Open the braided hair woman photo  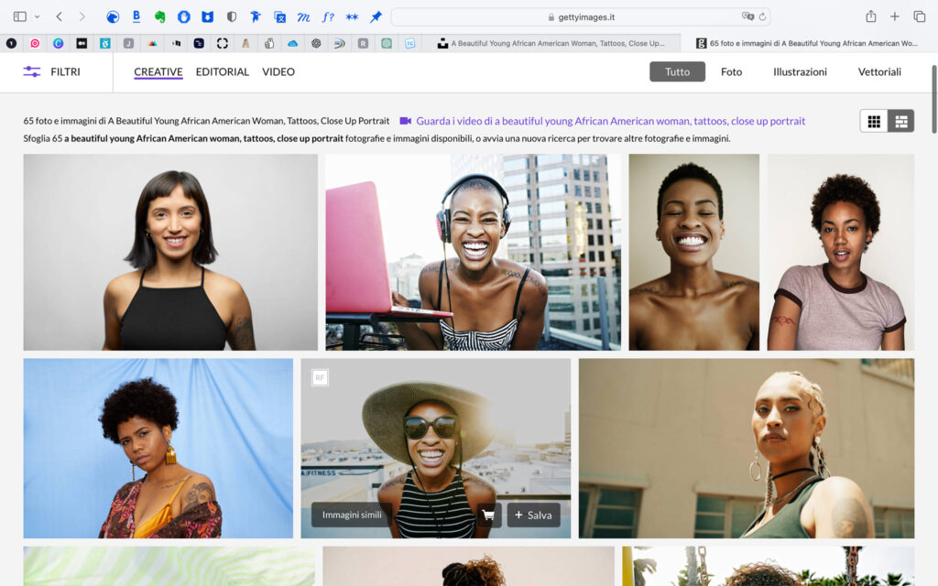pos(747,448)
